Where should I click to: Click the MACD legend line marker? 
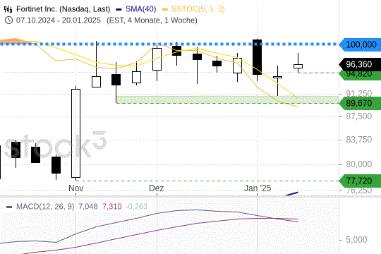[9, 207]
